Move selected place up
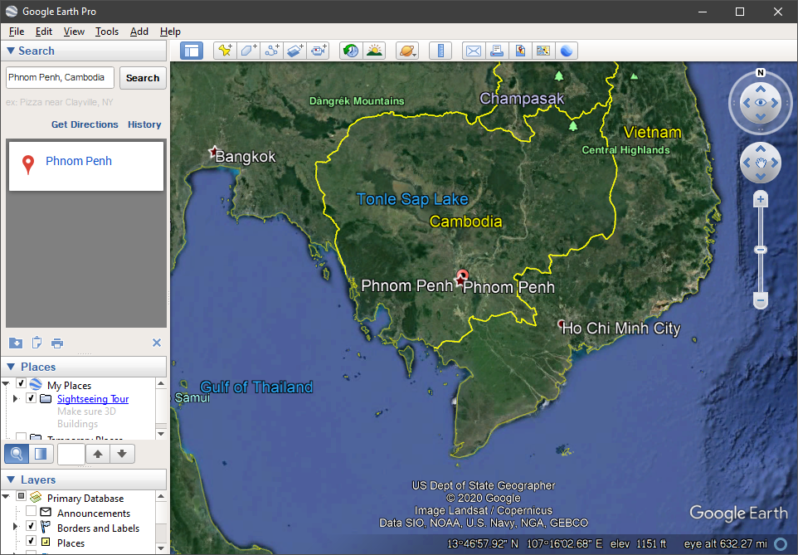This screenshot has width=798, height=555. tap(98, 454)
